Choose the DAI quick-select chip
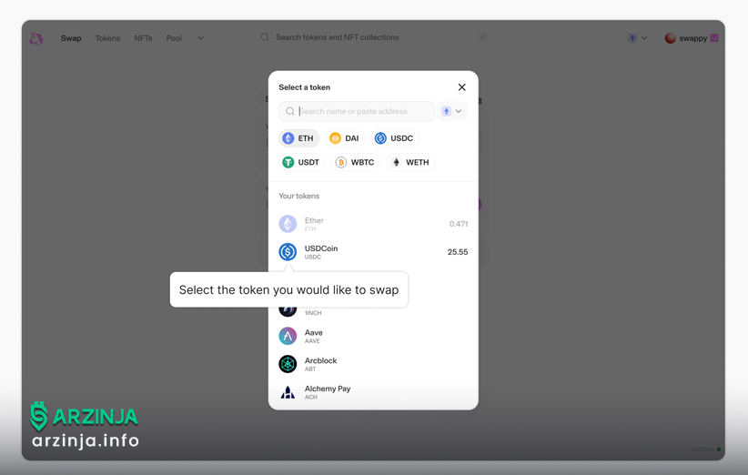The width and height of the screenshot is (748, 475). point(346,138)
